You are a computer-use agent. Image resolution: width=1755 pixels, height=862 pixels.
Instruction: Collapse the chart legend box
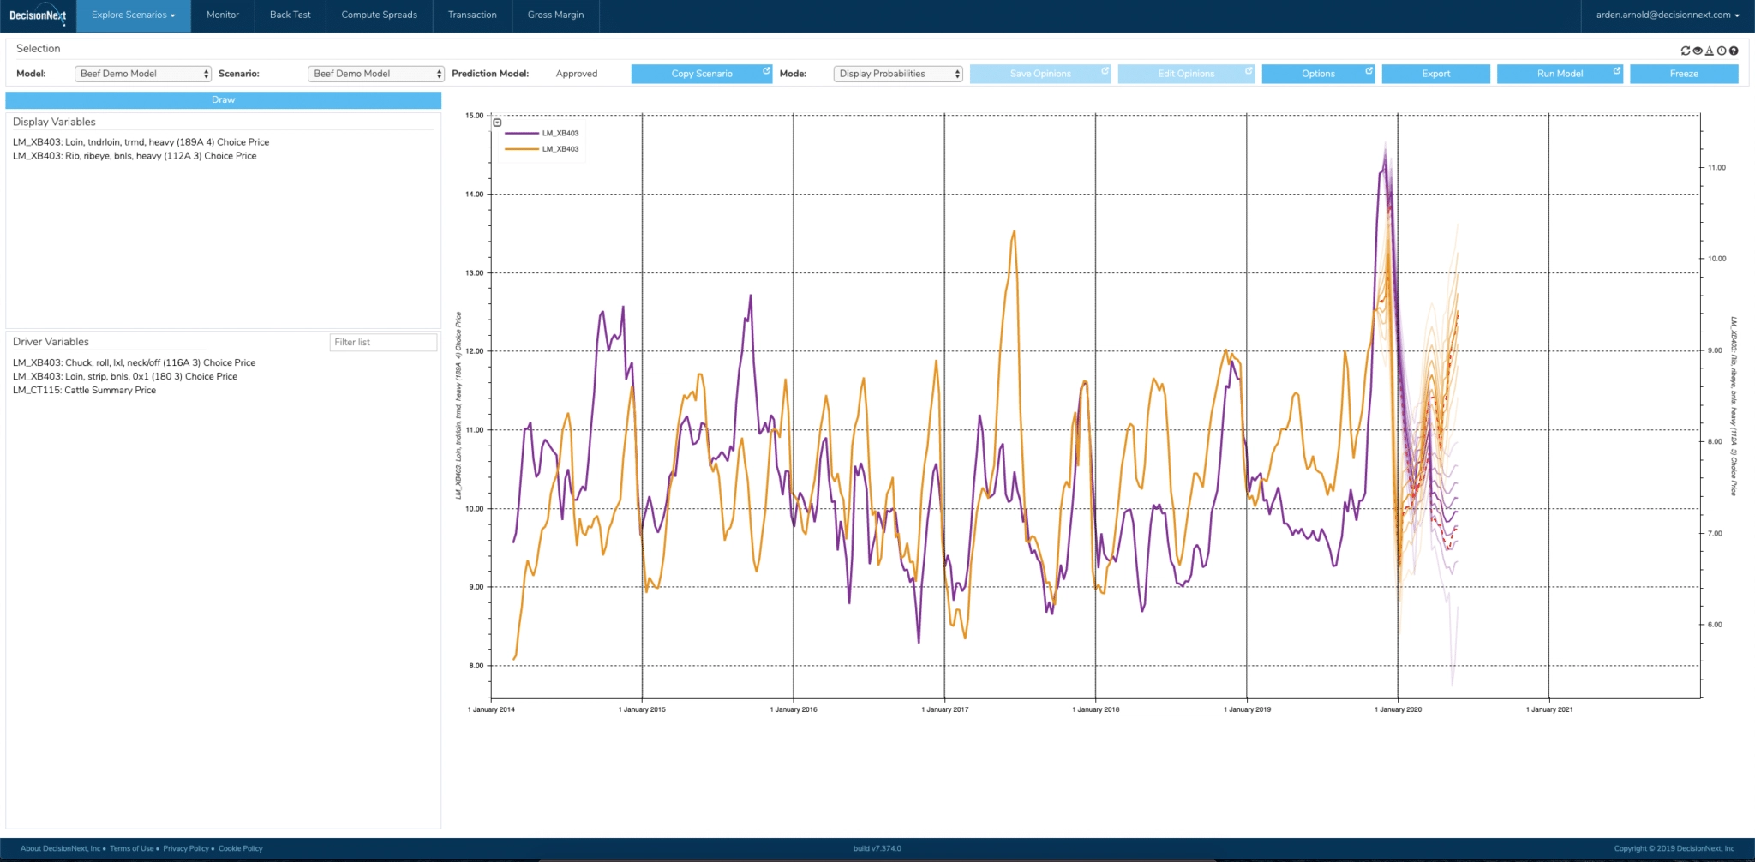pos(497,123)
